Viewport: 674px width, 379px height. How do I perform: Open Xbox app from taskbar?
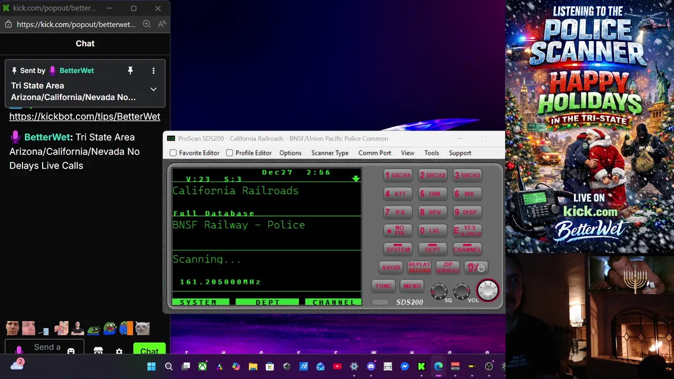203,366
